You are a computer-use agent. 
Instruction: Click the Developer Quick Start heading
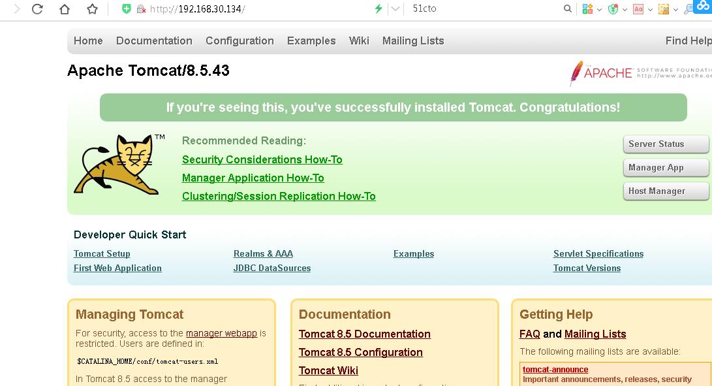pyautogui.click(x=130, y=234)
